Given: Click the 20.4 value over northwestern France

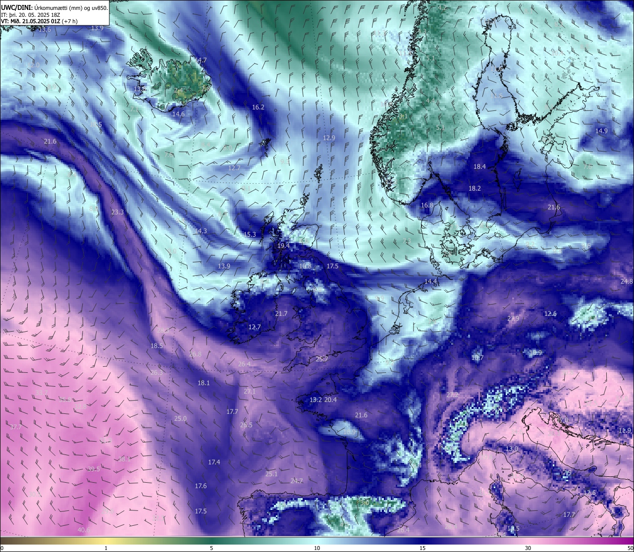Looking at the screenshot, I should click(330, 400).
